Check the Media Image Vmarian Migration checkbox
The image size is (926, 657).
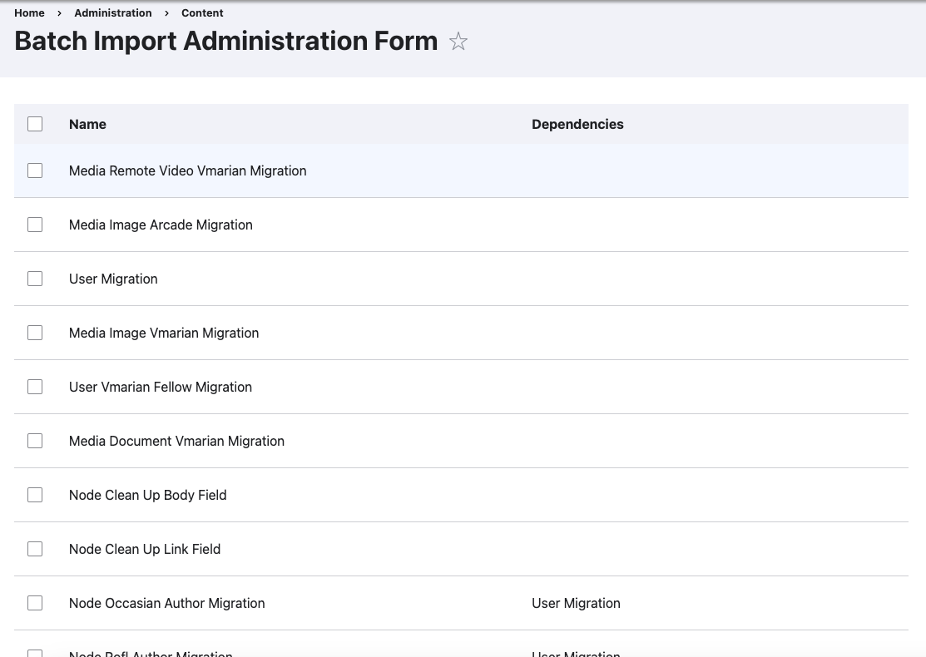pyautogui.click(x=35, y=333)
